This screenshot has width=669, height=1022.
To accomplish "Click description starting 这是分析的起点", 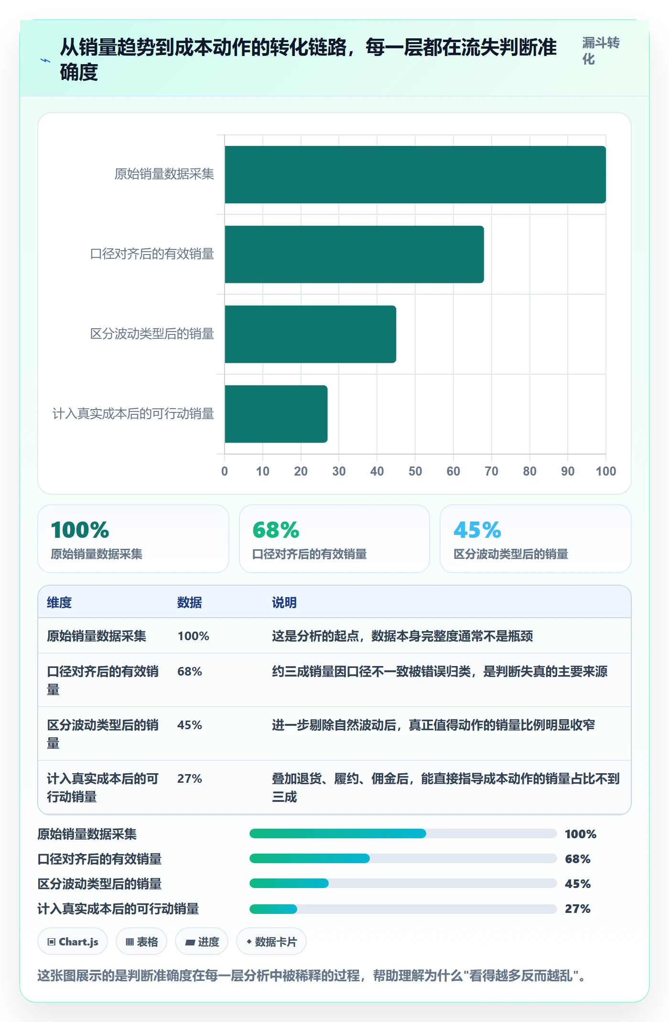I will click(x=402, y=636).
